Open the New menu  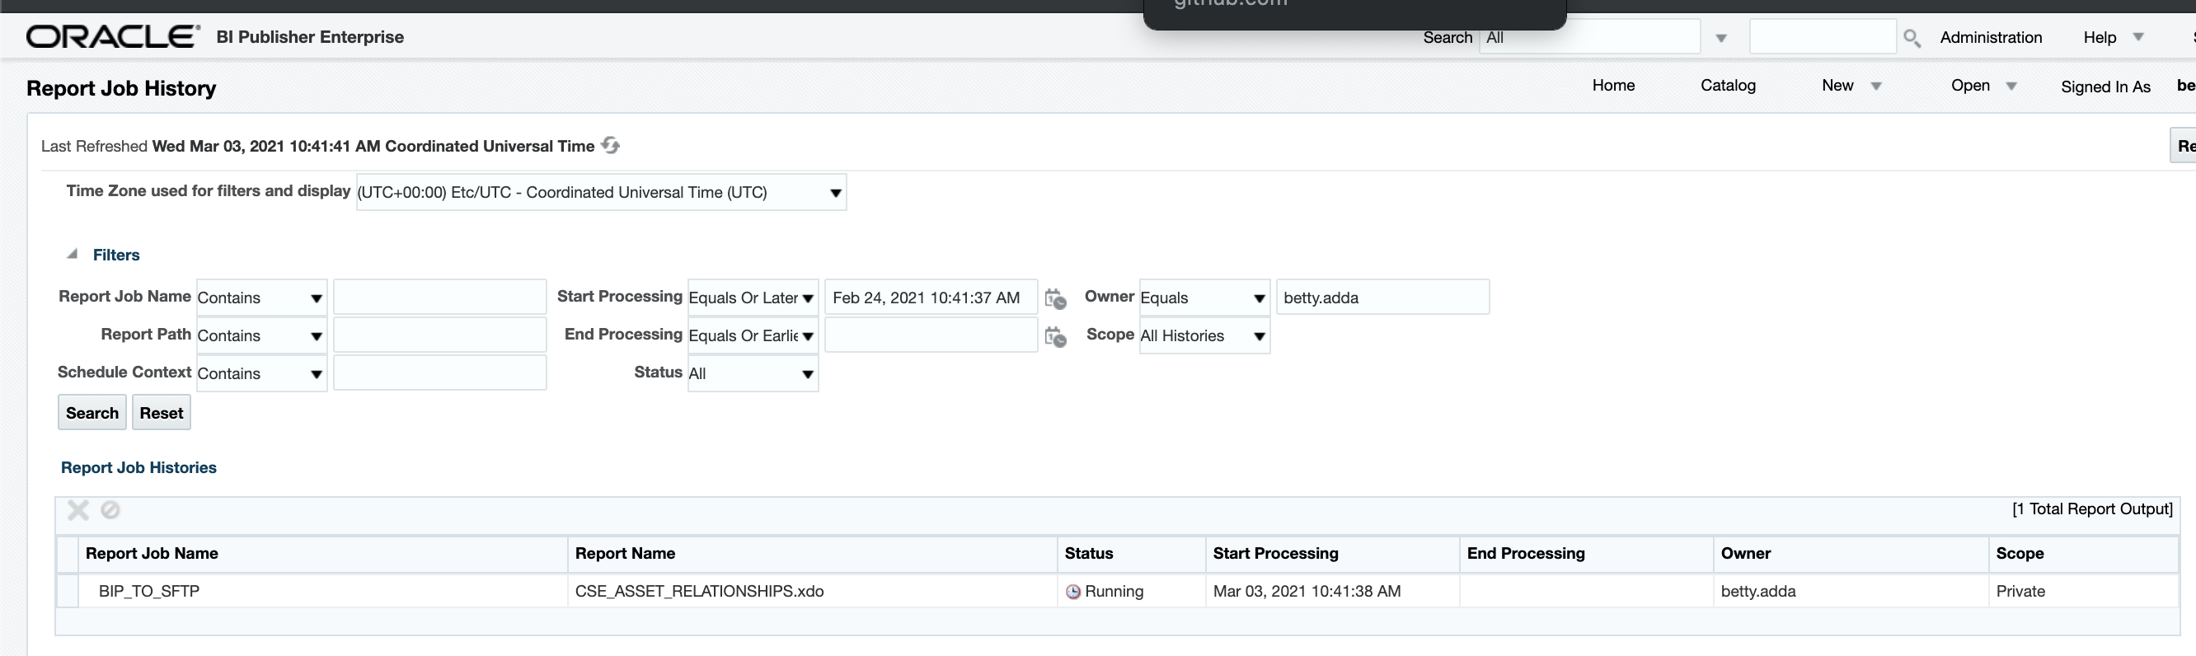pyautogui.click(x=1850, y=85)
